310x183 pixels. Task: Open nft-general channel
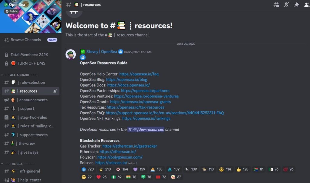click(31, 171)
